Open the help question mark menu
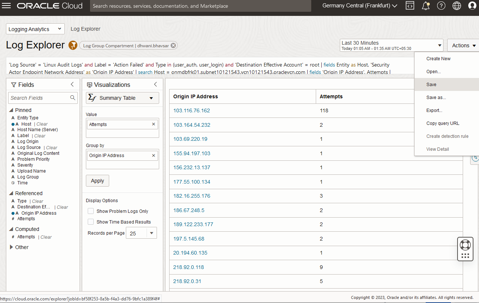Viewport: 479px width, 303px height. click(441, 6)
